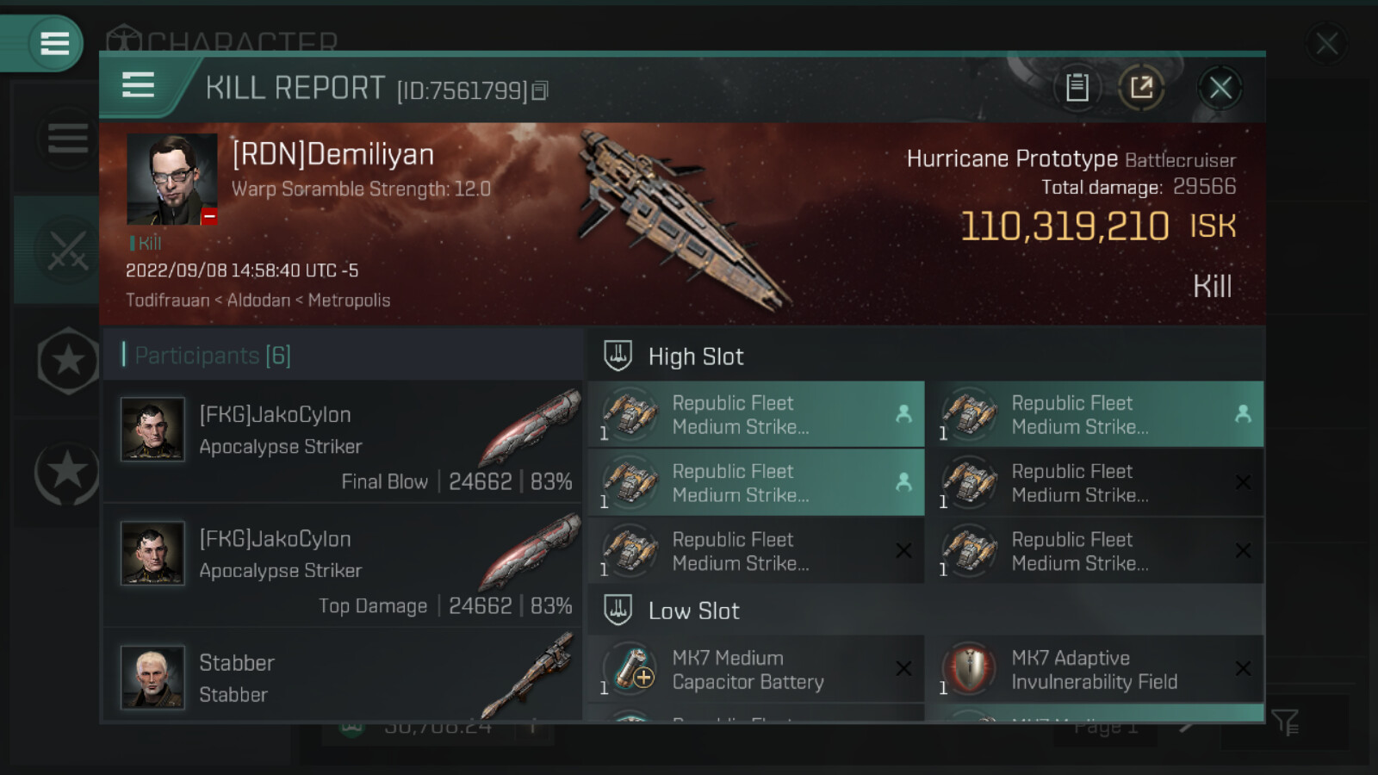Copy the kill report ID
This screenshot has width=1378, height=775.
click(x=540, y=90)
